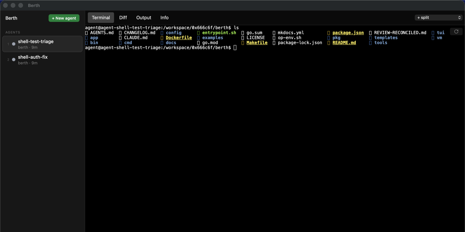
Task: Close the Berth window with red button
Action: tap(5, 6)
